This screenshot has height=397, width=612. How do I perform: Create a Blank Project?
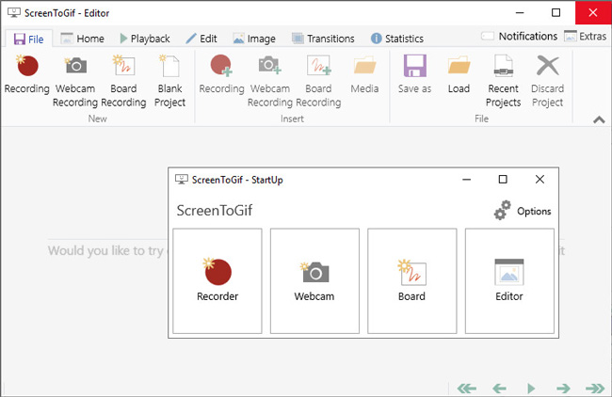[x=169, y=81]
